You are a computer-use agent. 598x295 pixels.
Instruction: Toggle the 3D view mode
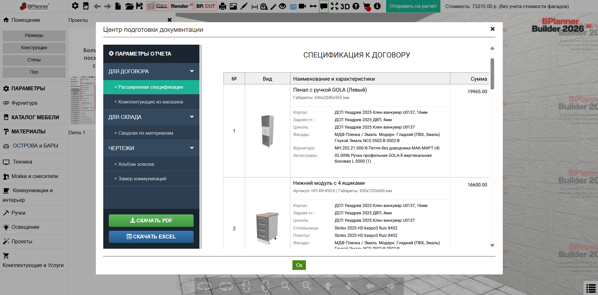point(345,6)
